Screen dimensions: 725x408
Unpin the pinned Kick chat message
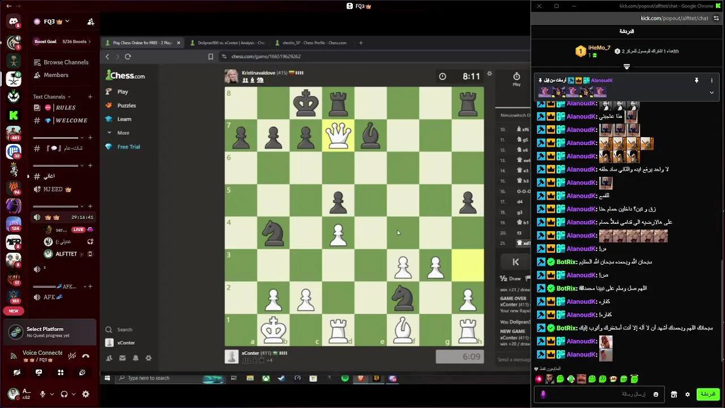tap(696, 80)
